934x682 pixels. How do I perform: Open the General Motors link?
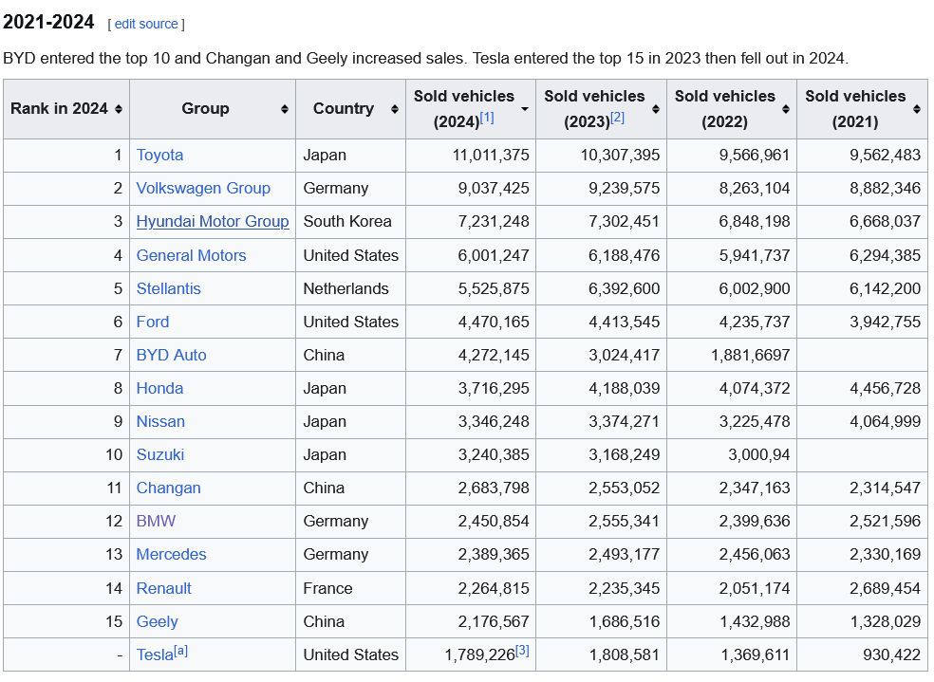[191, 255]
